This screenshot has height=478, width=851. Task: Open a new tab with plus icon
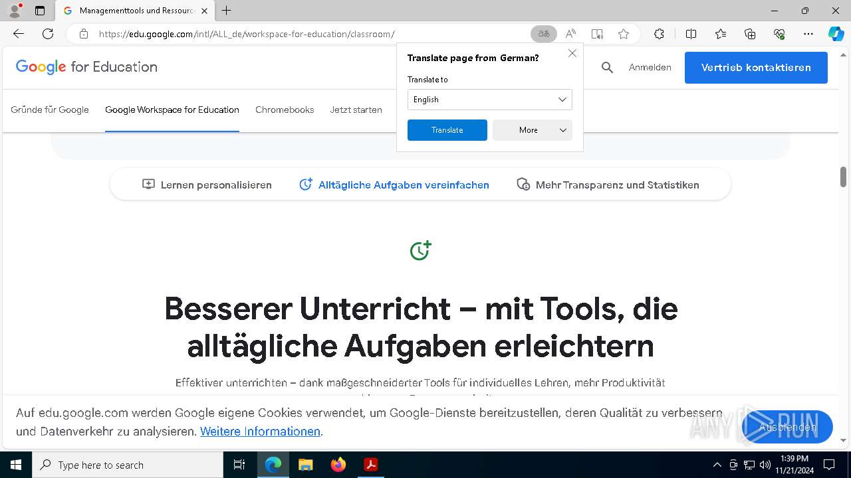point(227,11)
